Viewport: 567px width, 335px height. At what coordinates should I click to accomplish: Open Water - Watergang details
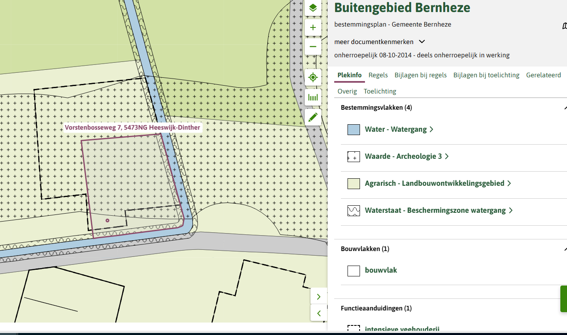(399, 129)
